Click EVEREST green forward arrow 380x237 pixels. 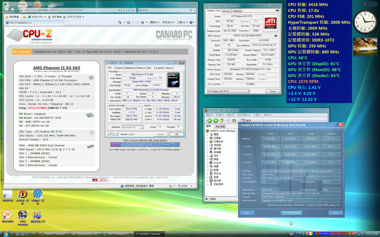coord(216,120)
